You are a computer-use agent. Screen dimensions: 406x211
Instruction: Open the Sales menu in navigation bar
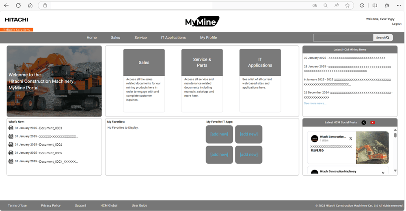[116, 38]
